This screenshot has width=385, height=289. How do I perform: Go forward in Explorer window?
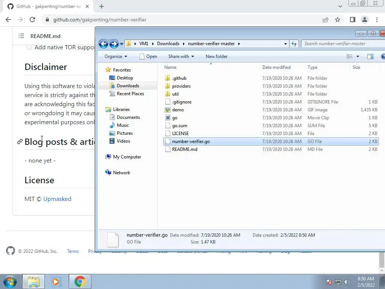pyautogui.click(x=114, y=44)
